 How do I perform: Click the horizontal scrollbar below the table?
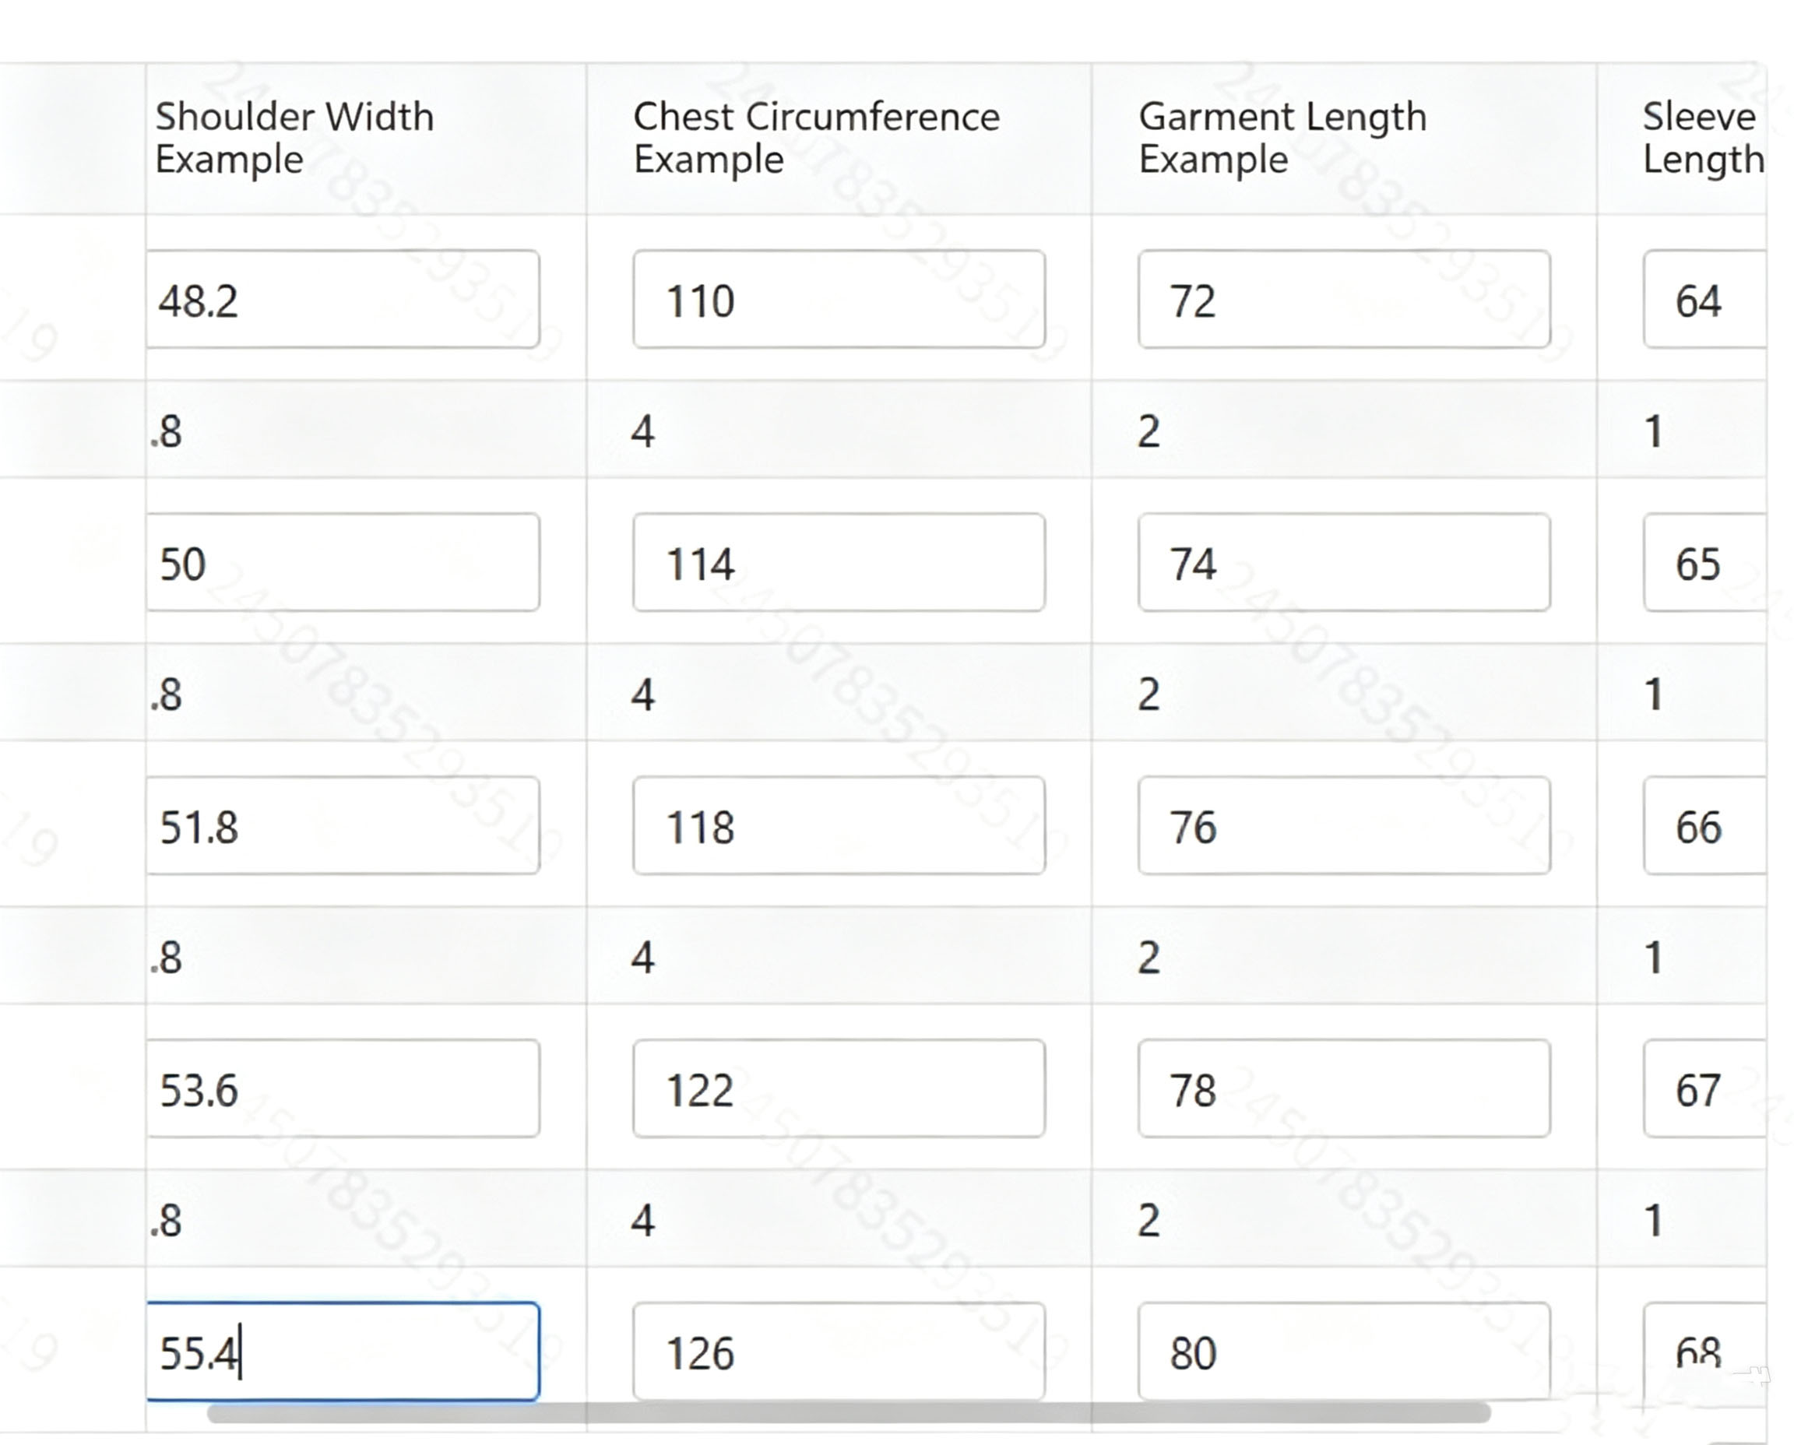point(850,1412)
